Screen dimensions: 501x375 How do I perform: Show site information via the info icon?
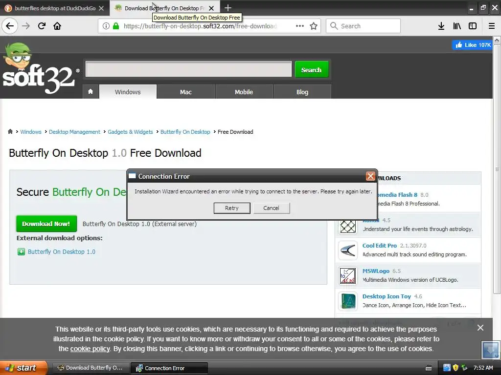pyautogui.click(x=106, y=26)
